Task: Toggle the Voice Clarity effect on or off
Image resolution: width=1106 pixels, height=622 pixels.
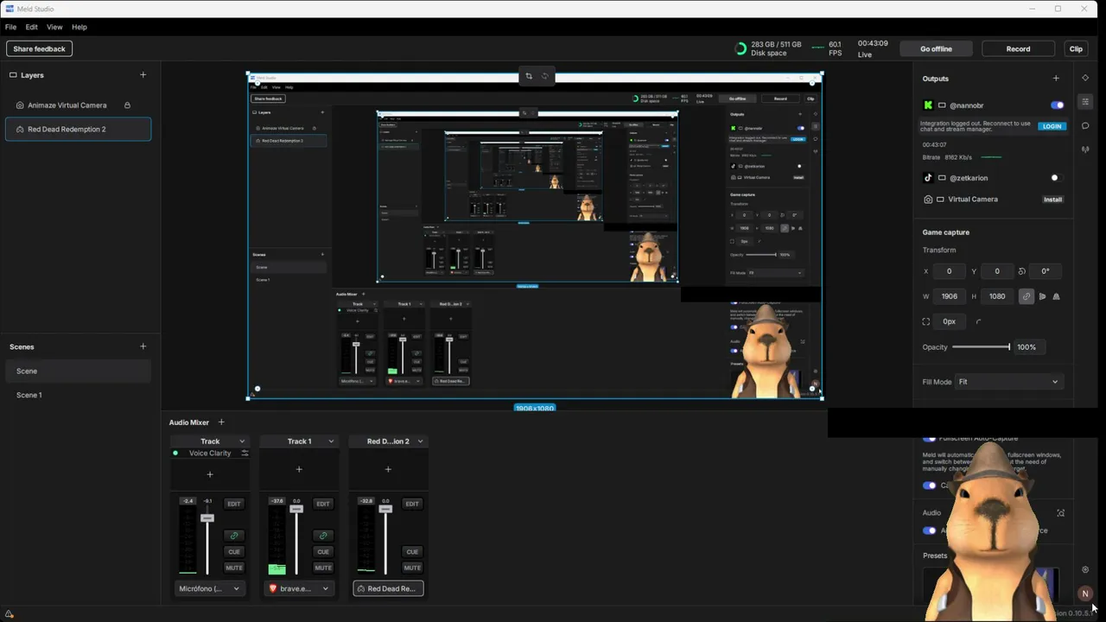Action: (x=175, y=454)
